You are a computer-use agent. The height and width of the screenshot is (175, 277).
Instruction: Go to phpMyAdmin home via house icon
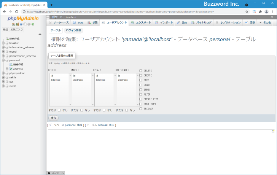(x=13, y=24)
